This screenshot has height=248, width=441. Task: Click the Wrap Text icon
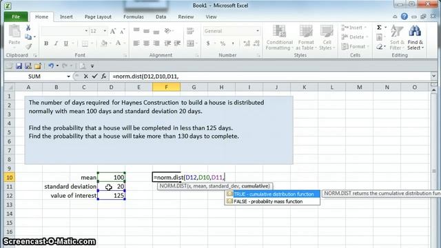190,31
